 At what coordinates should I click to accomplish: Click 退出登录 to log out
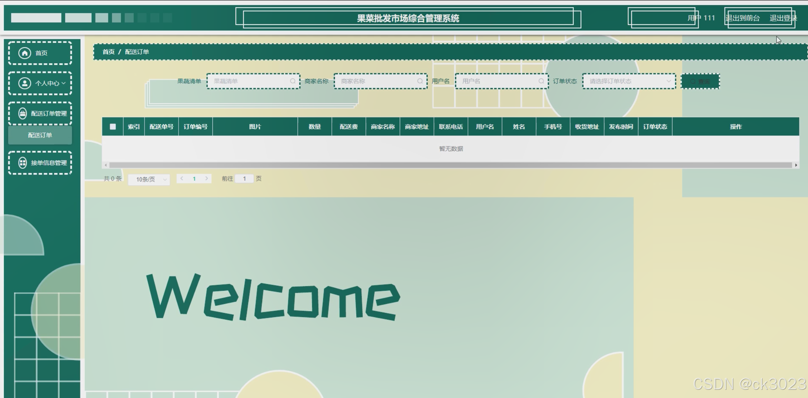tap(783, 18)
